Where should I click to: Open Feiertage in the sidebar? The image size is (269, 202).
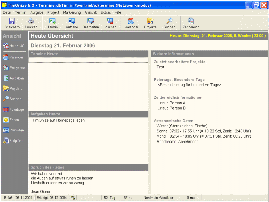13,109
